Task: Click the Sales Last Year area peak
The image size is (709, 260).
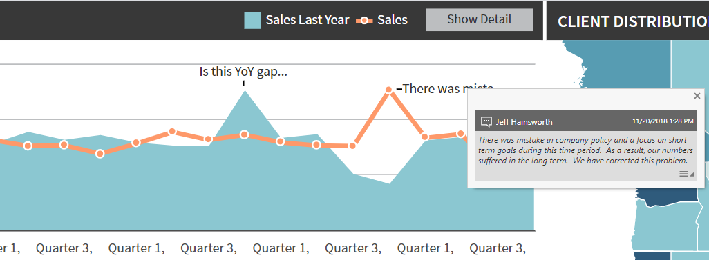Action: coord(245,92)
